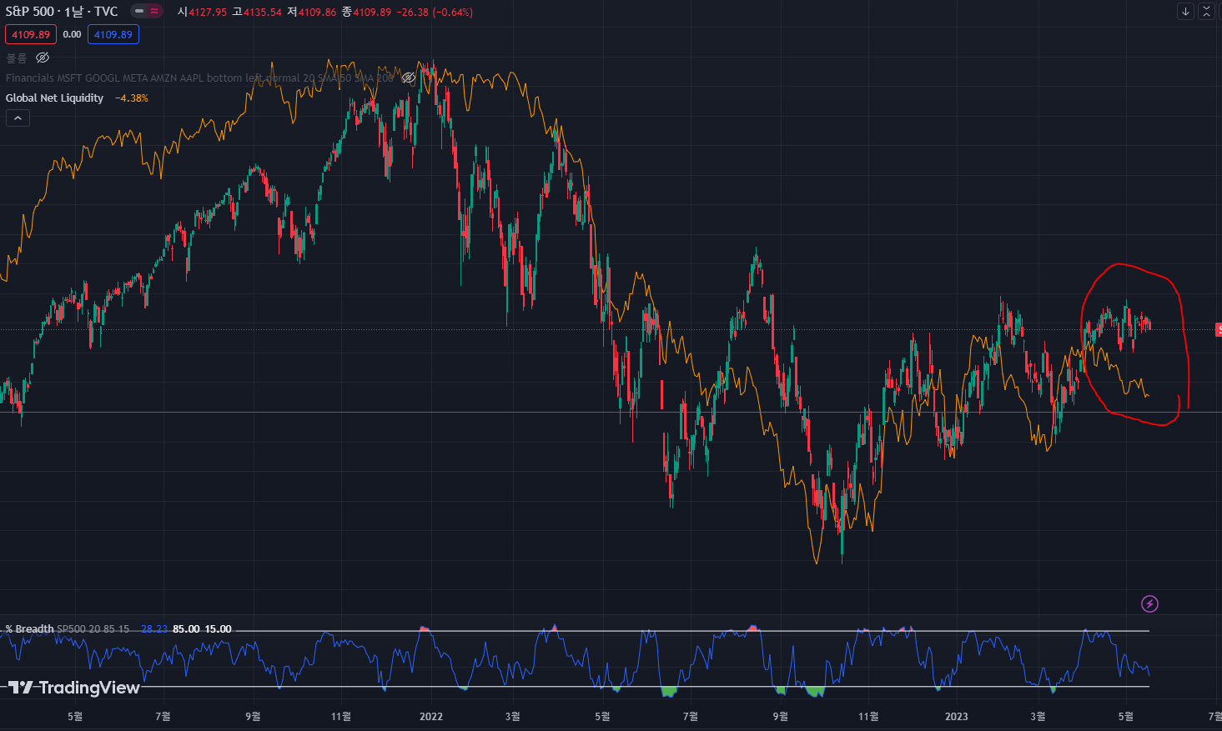Click the 28.23 breadth value

154,629
